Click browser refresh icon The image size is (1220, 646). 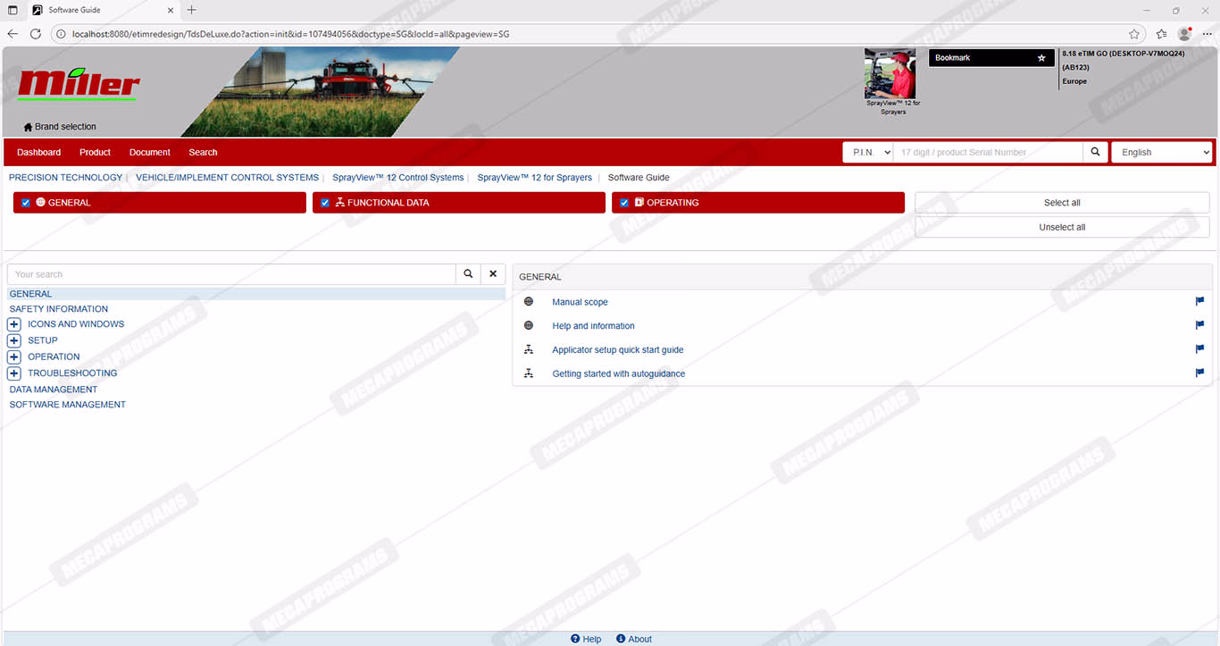[36, 34]
